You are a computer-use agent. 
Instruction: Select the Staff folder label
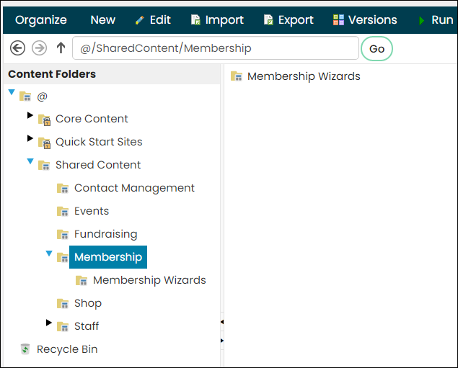point(87,326)
